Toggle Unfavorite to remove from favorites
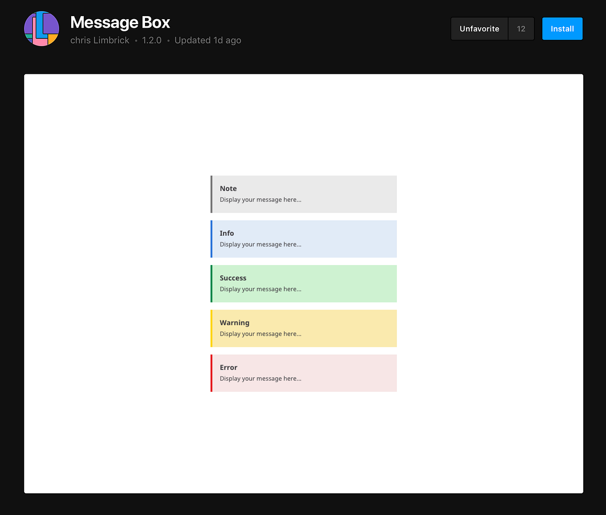This screenshot has width=606, height=515. [x=479, y=28]
